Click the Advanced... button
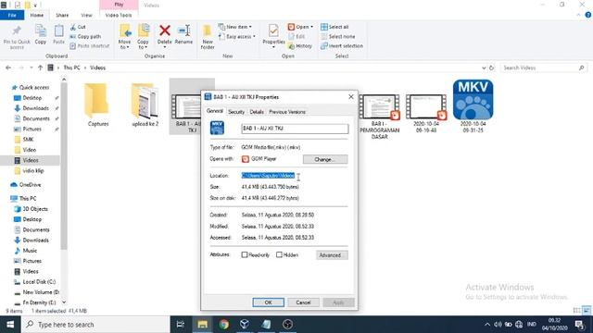The image size is (593, 333). point(332,255)
